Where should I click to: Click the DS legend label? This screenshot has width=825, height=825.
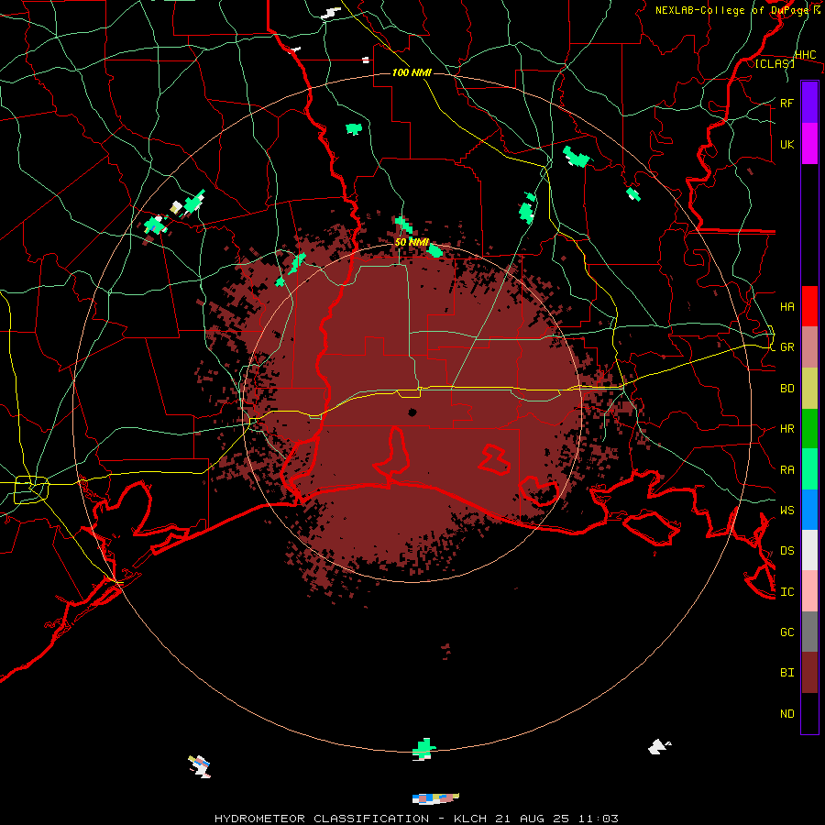[x=786, y=550]
